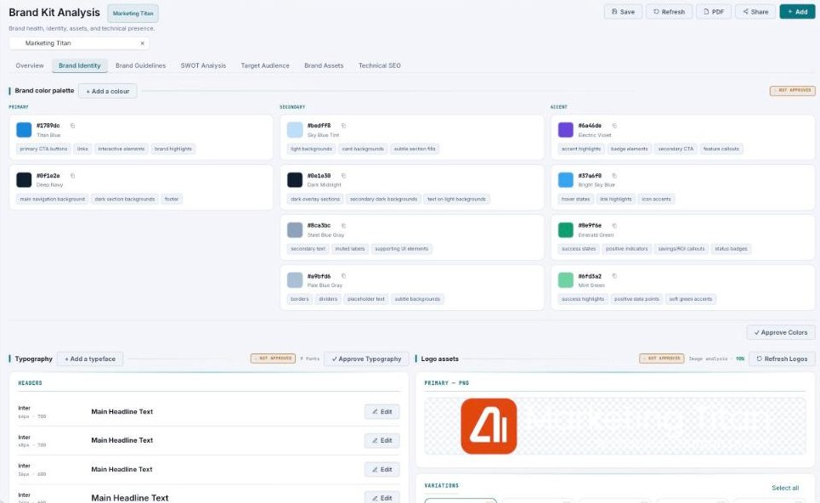The width and height of the screenshot is (820, 503).
Task: Refresh the logo assets
Action: (782, 359)
